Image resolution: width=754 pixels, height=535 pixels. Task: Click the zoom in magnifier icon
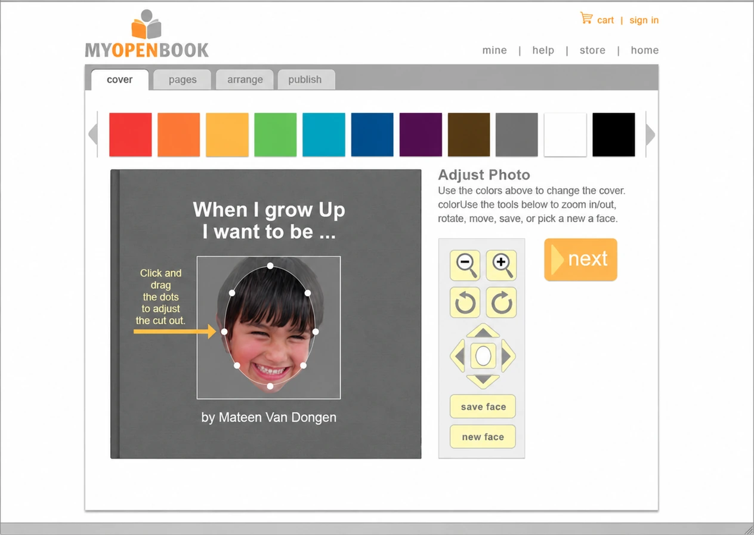click(501, 266)
